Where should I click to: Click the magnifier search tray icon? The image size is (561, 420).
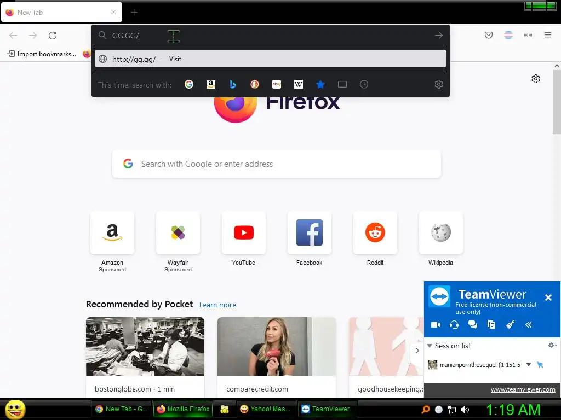425,410
